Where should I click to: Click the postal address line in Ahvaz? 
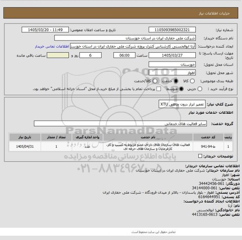coord(158,192)
